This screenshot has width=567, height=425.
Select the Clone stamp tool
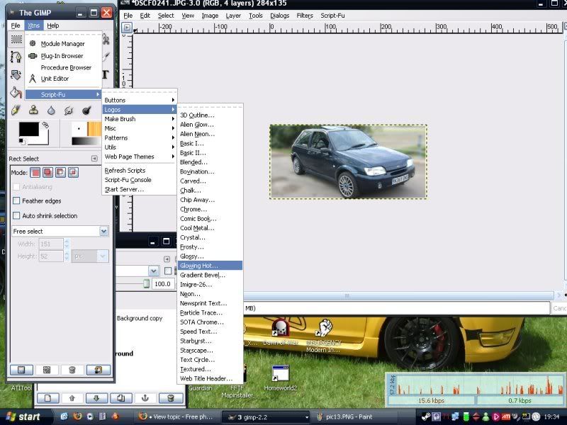33,110
